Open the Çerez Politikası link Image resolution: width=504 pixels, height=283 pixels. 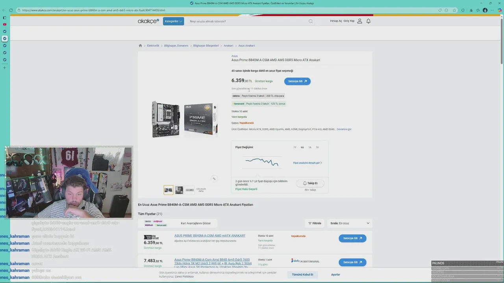coord(184,276)
